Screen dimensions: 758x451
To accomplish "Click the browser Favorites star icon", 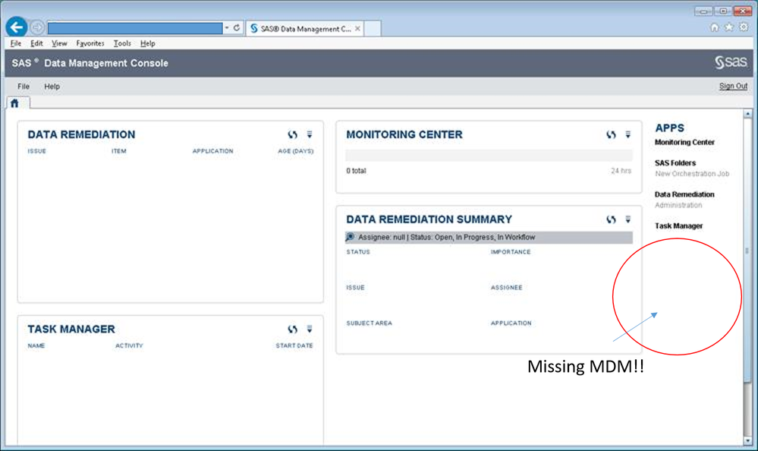I will pos(728,27).
